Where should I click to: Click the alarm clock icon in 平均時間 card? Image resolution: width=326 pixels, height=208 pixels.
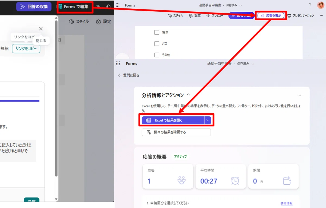(235, 181)
